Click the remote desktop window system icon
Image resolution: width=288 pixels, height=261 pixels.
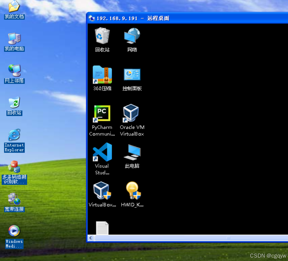(x=92, y=18)
